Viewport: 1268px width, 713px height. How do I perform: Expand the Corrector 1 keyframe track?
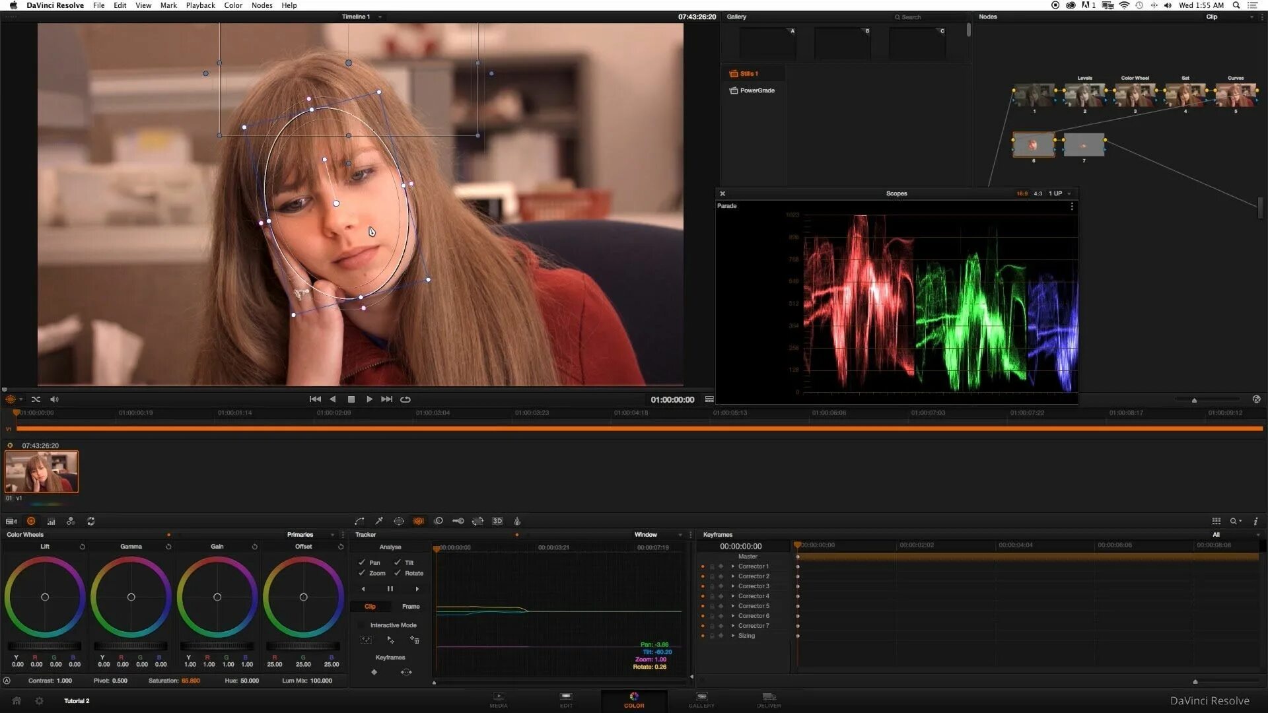(733, 566)
